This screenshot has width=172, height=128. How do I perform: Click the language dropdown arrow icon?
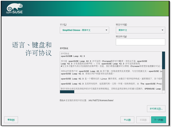106,30
